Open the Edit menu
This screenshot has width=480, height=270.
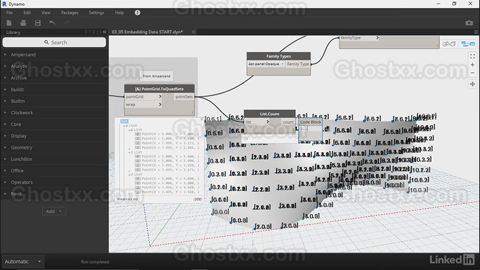[27, 13]
